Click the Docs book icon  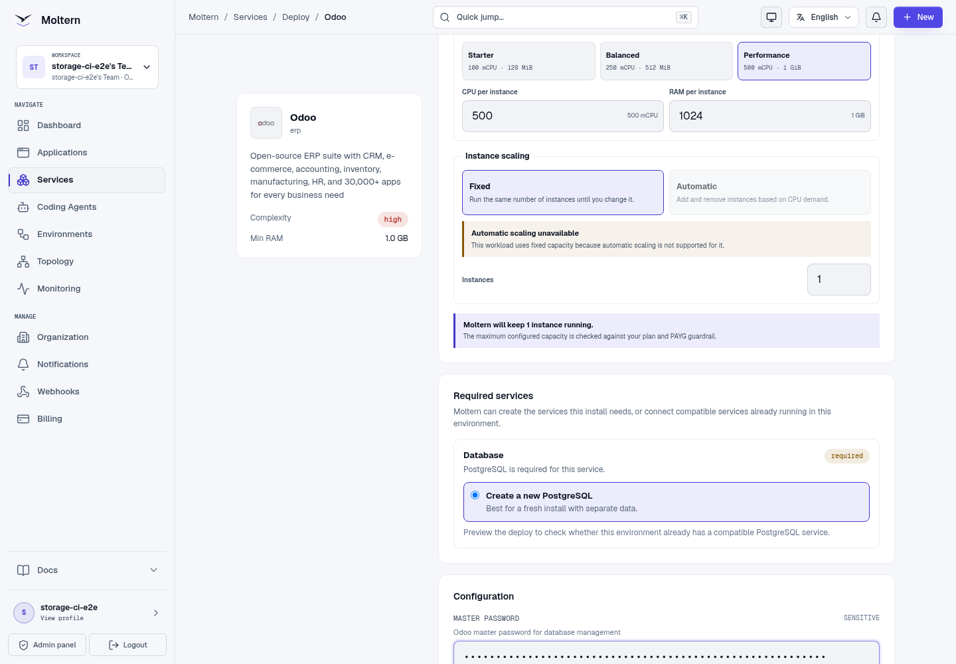23,570
